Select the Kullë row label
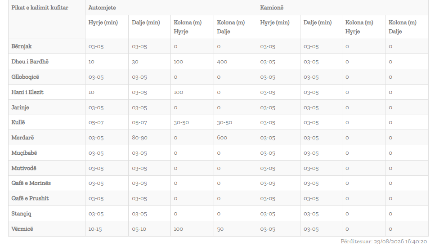 pos(18,122)
